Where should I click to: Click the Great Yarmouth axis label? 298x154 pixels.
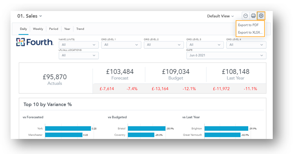point(192,135)
